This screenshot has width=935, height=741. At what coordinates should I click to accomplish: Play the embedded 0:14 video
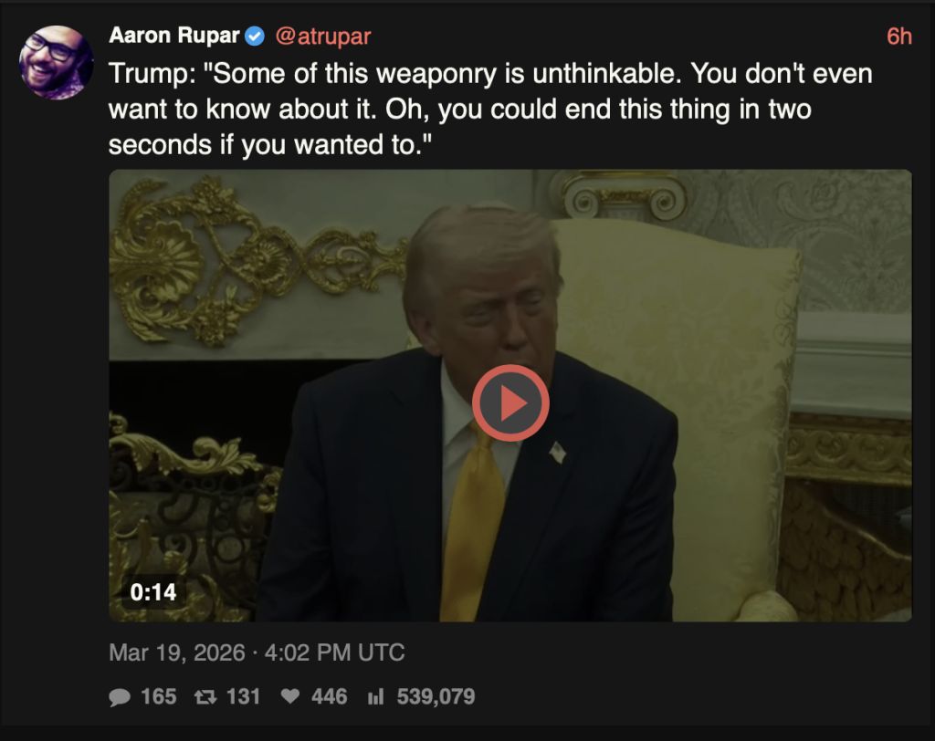pos(510,403)
